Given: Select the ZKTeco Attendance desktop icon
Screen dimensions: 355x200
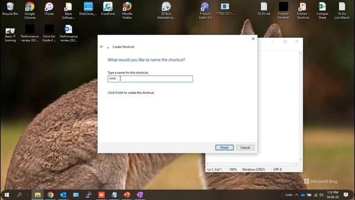Looking at the screenshot, I should pyautogui.click(x=166, y=11).
